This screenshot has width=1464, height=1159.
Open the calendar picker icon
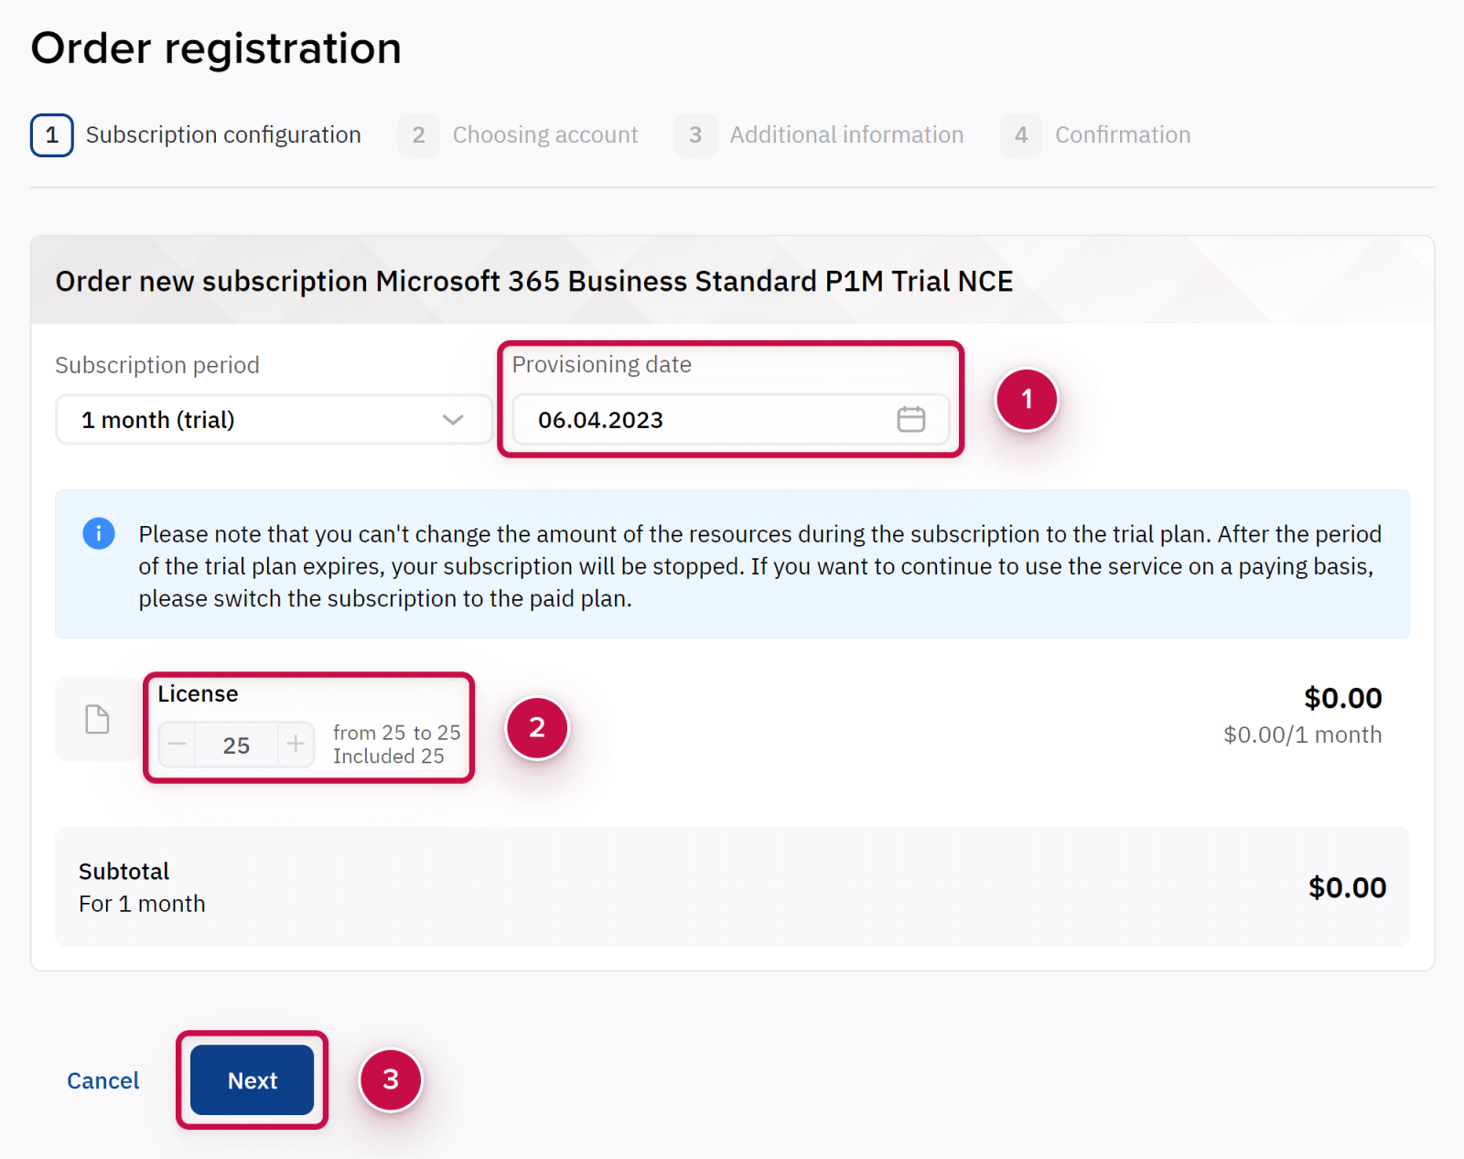910,420
